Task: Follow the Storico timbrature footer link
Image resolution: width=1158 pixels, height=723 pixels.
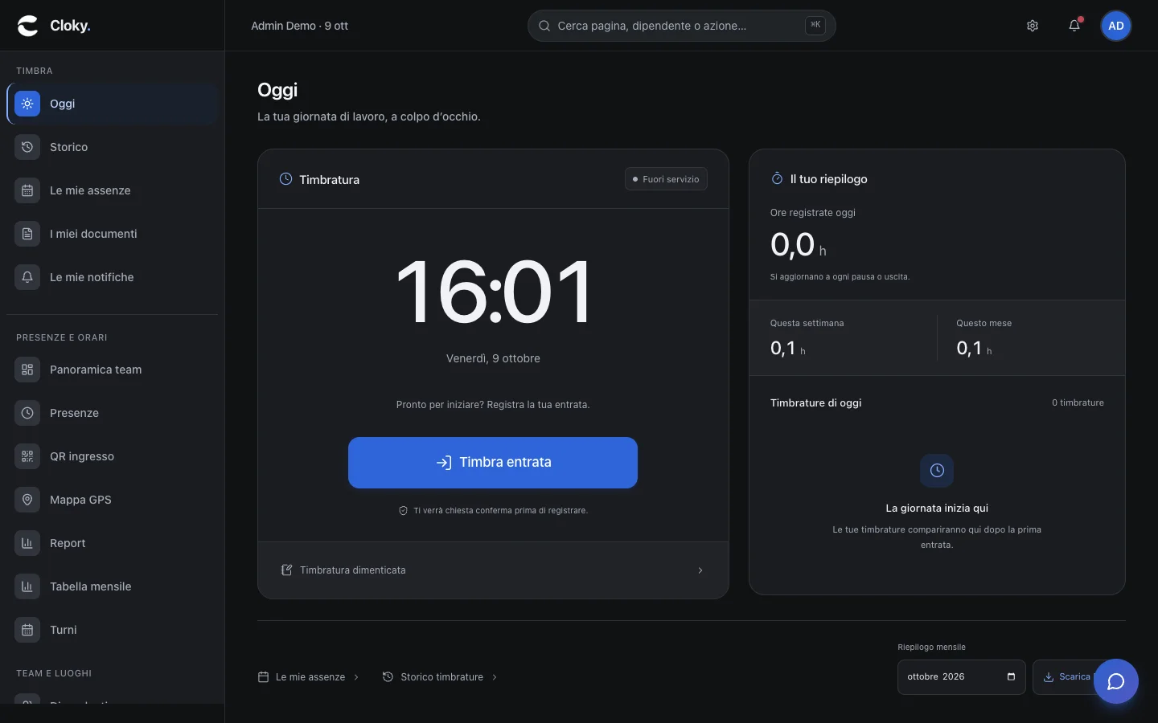Action: (440, 677)
